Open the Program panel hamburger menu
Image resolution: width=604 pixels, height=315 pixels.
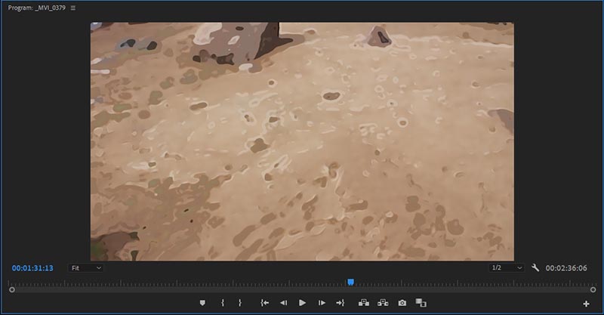pyautogui.click(x=73, y=8)
